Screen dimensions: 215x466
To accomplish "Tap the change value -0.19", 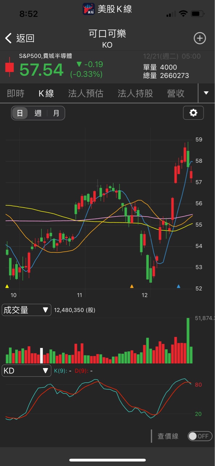I will (x=90, y=64).
